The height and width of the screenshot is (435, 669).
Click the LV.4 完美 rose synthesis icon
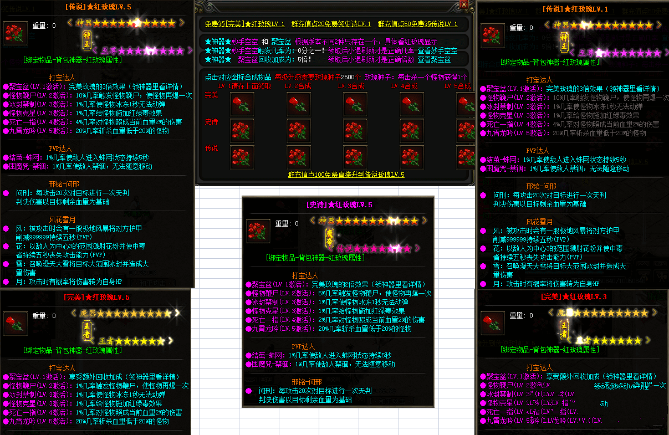coord(411,104)
